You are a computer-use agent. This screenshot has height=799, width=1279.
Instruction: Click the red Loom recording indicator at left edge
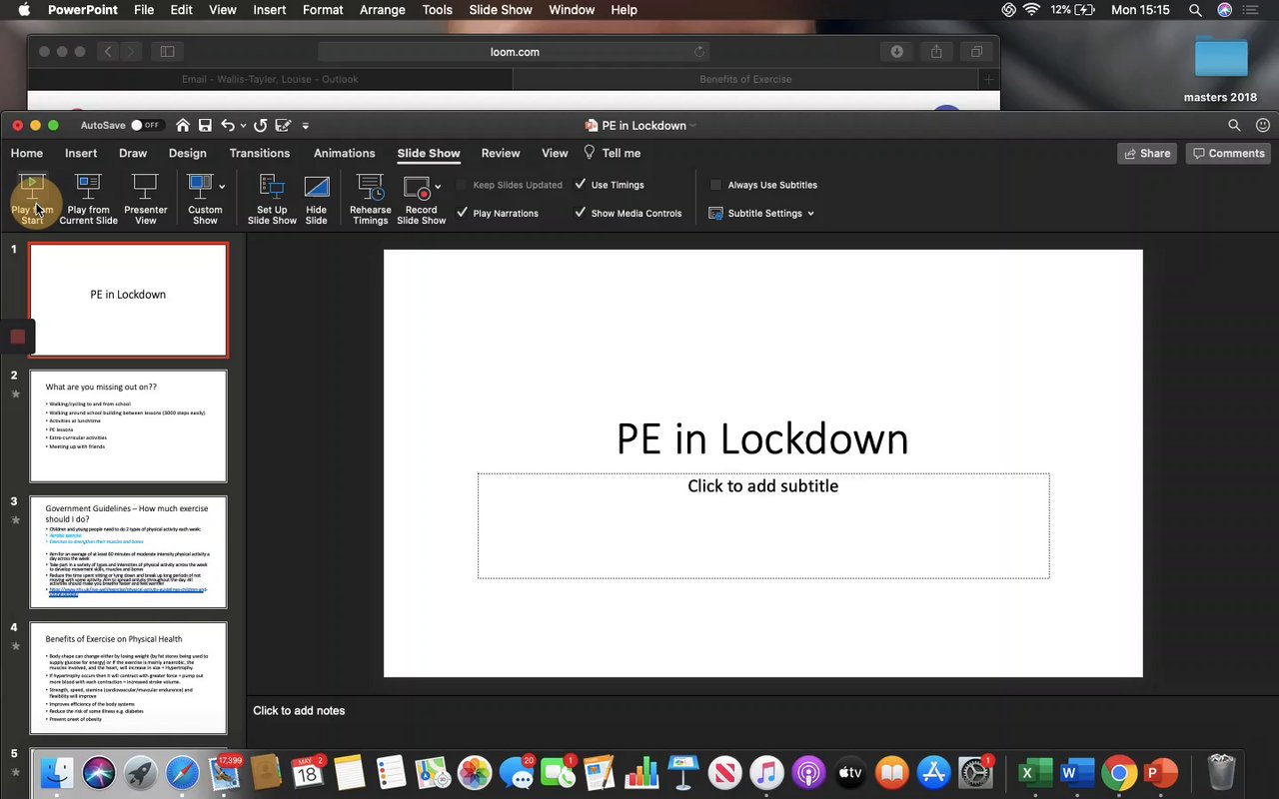coord(17,337)
